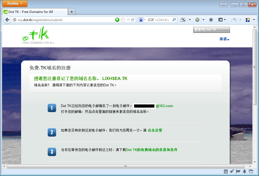Click the green site identity icon in address bar

pyautogui.click(x=117, y=20)
